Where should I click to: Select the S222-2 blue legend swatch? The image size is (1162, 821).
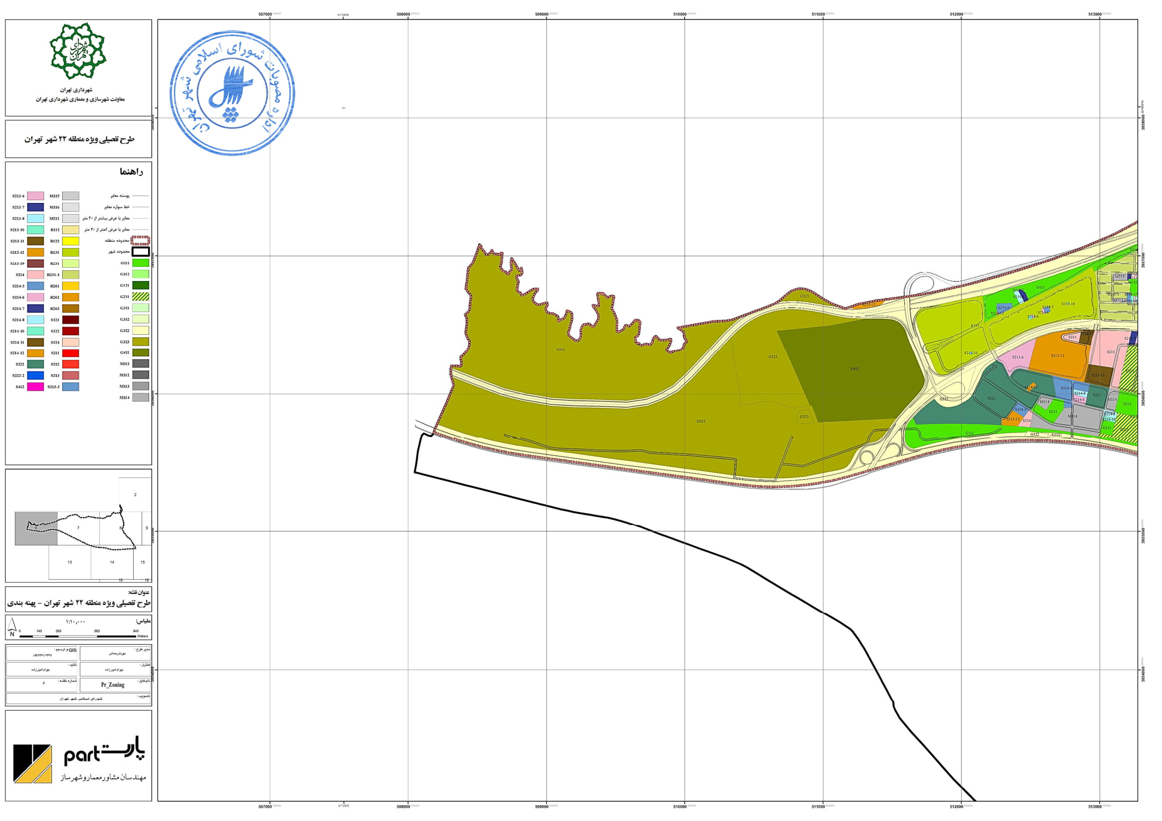(35, 375)
